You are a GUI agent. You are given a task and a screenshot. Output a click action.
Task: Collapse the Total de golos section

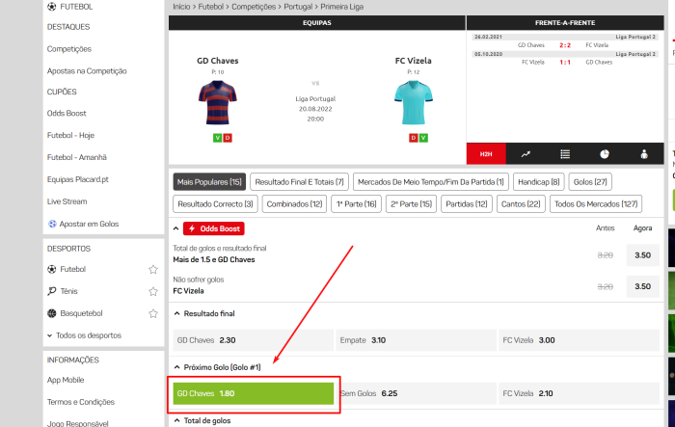176,420
